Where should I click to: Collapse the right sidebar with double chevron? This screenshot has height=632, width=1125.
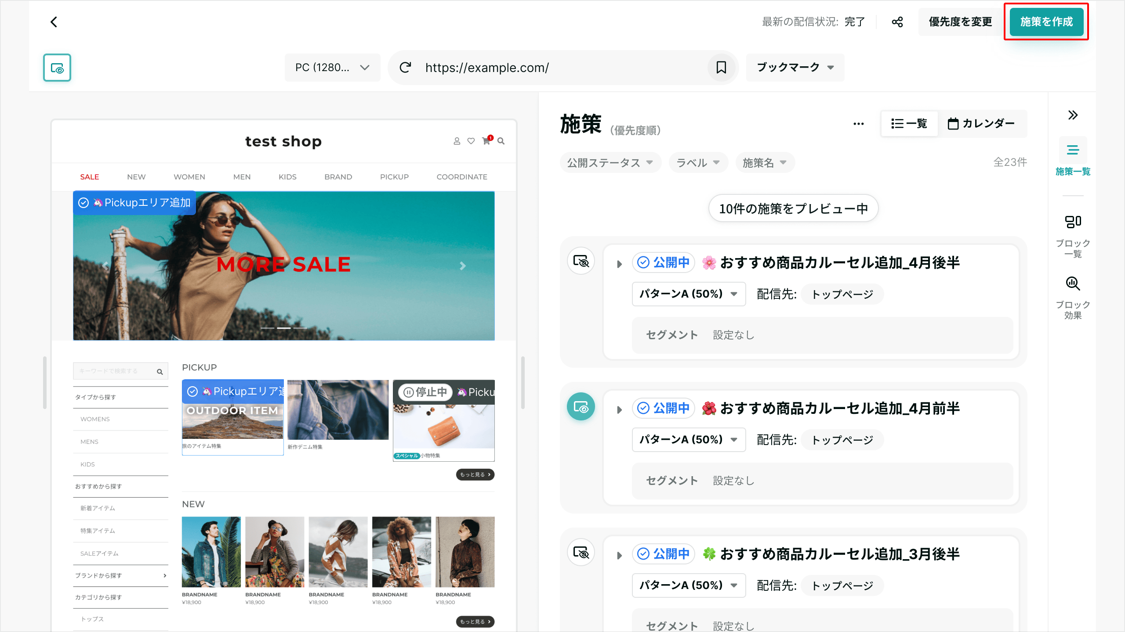click(x=1073, y=115)
